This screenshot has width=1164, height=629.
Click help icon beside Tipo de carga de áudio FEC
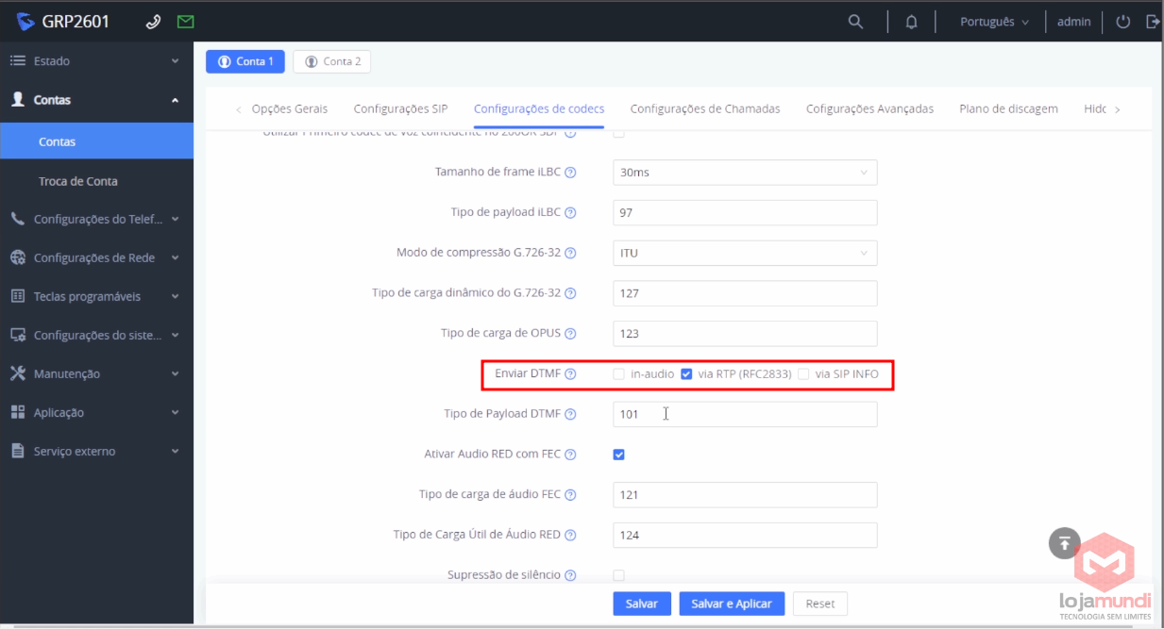coord(570,495)
